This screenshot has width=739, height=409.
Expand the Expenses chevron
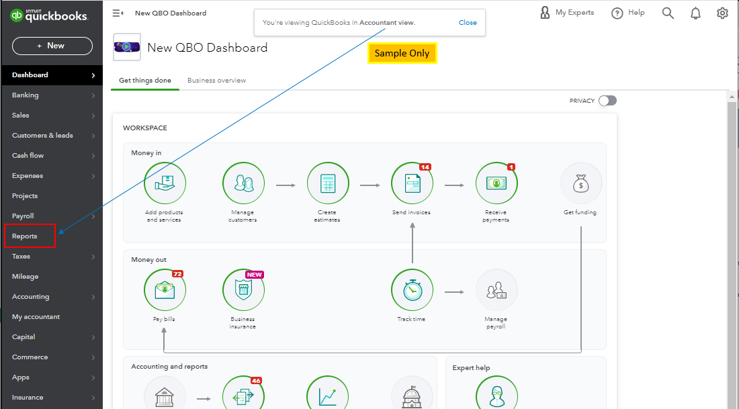(x=93, y=176)
